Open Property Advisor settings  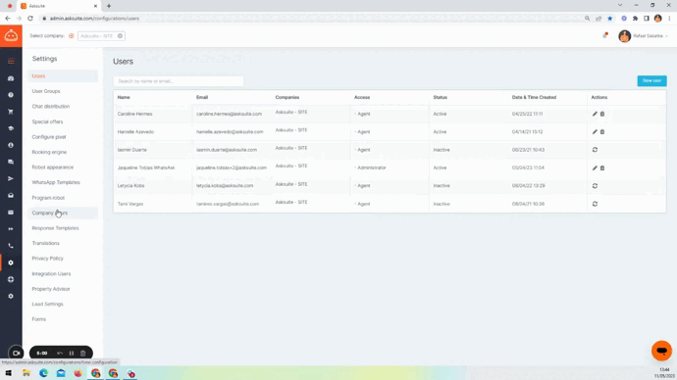(51, 289)
